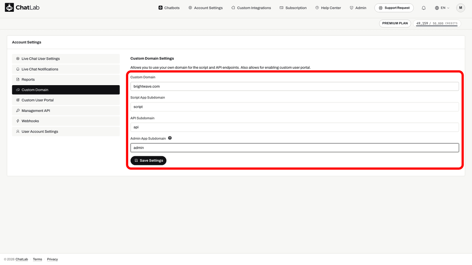Open the ChatLab footer link

coord(22,259)
